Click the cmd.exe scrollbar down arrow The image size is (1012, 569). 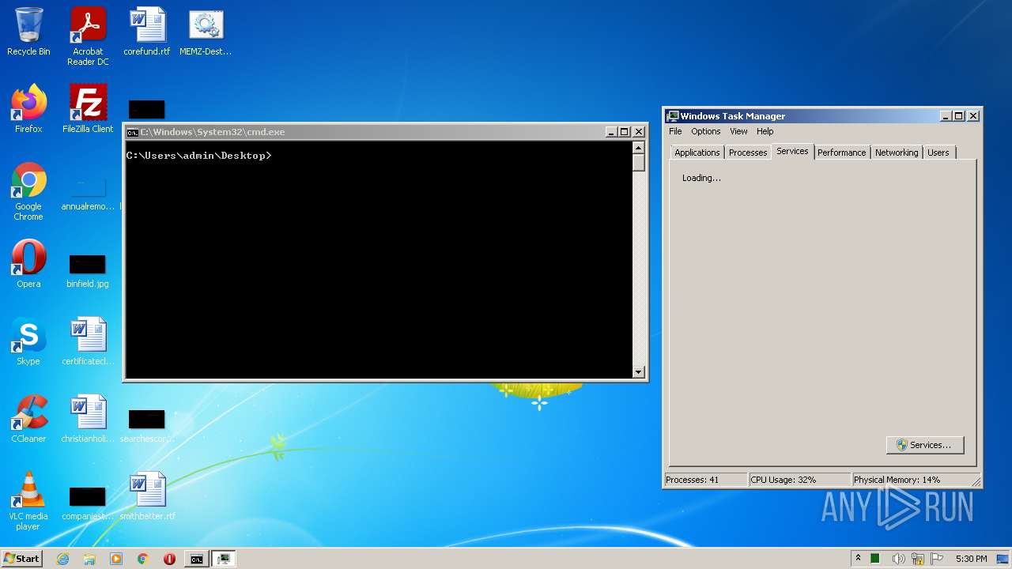(x=639, y=372)
